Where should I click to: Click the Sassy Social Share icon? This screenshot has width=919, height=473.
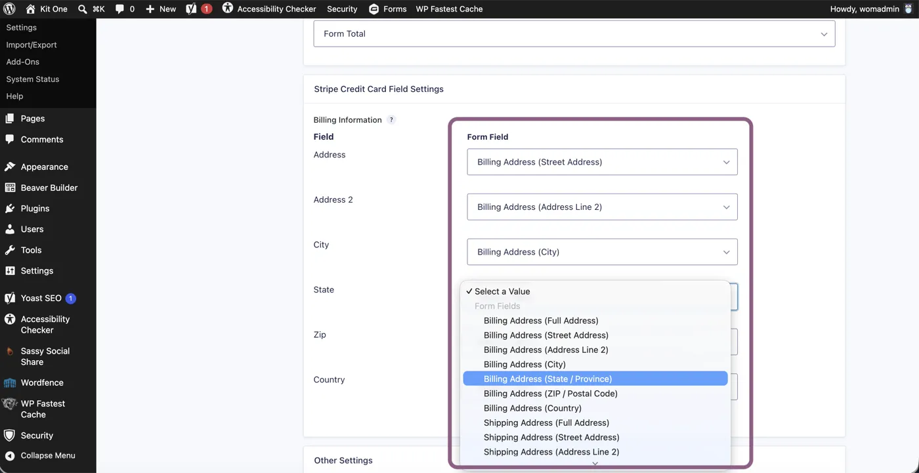pos(10,352)
